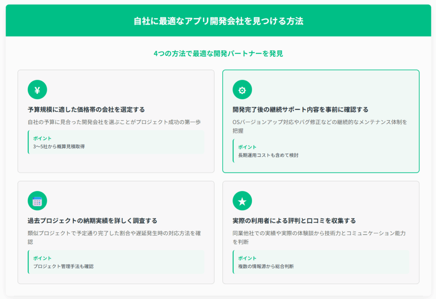Click point box 複数の情報源から総合判断

tap(321, 262)
